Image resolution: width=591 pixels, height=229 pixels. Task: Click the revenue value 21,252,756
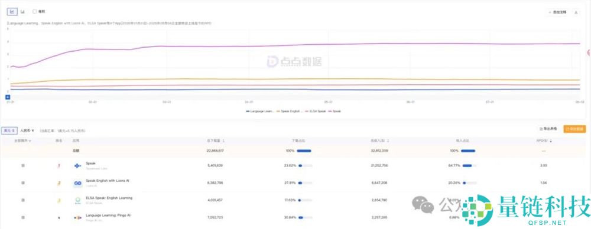point(379,165)
